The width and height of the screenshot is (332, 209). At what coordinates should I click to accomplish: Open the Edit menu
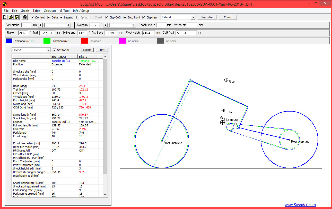point(15,11)
